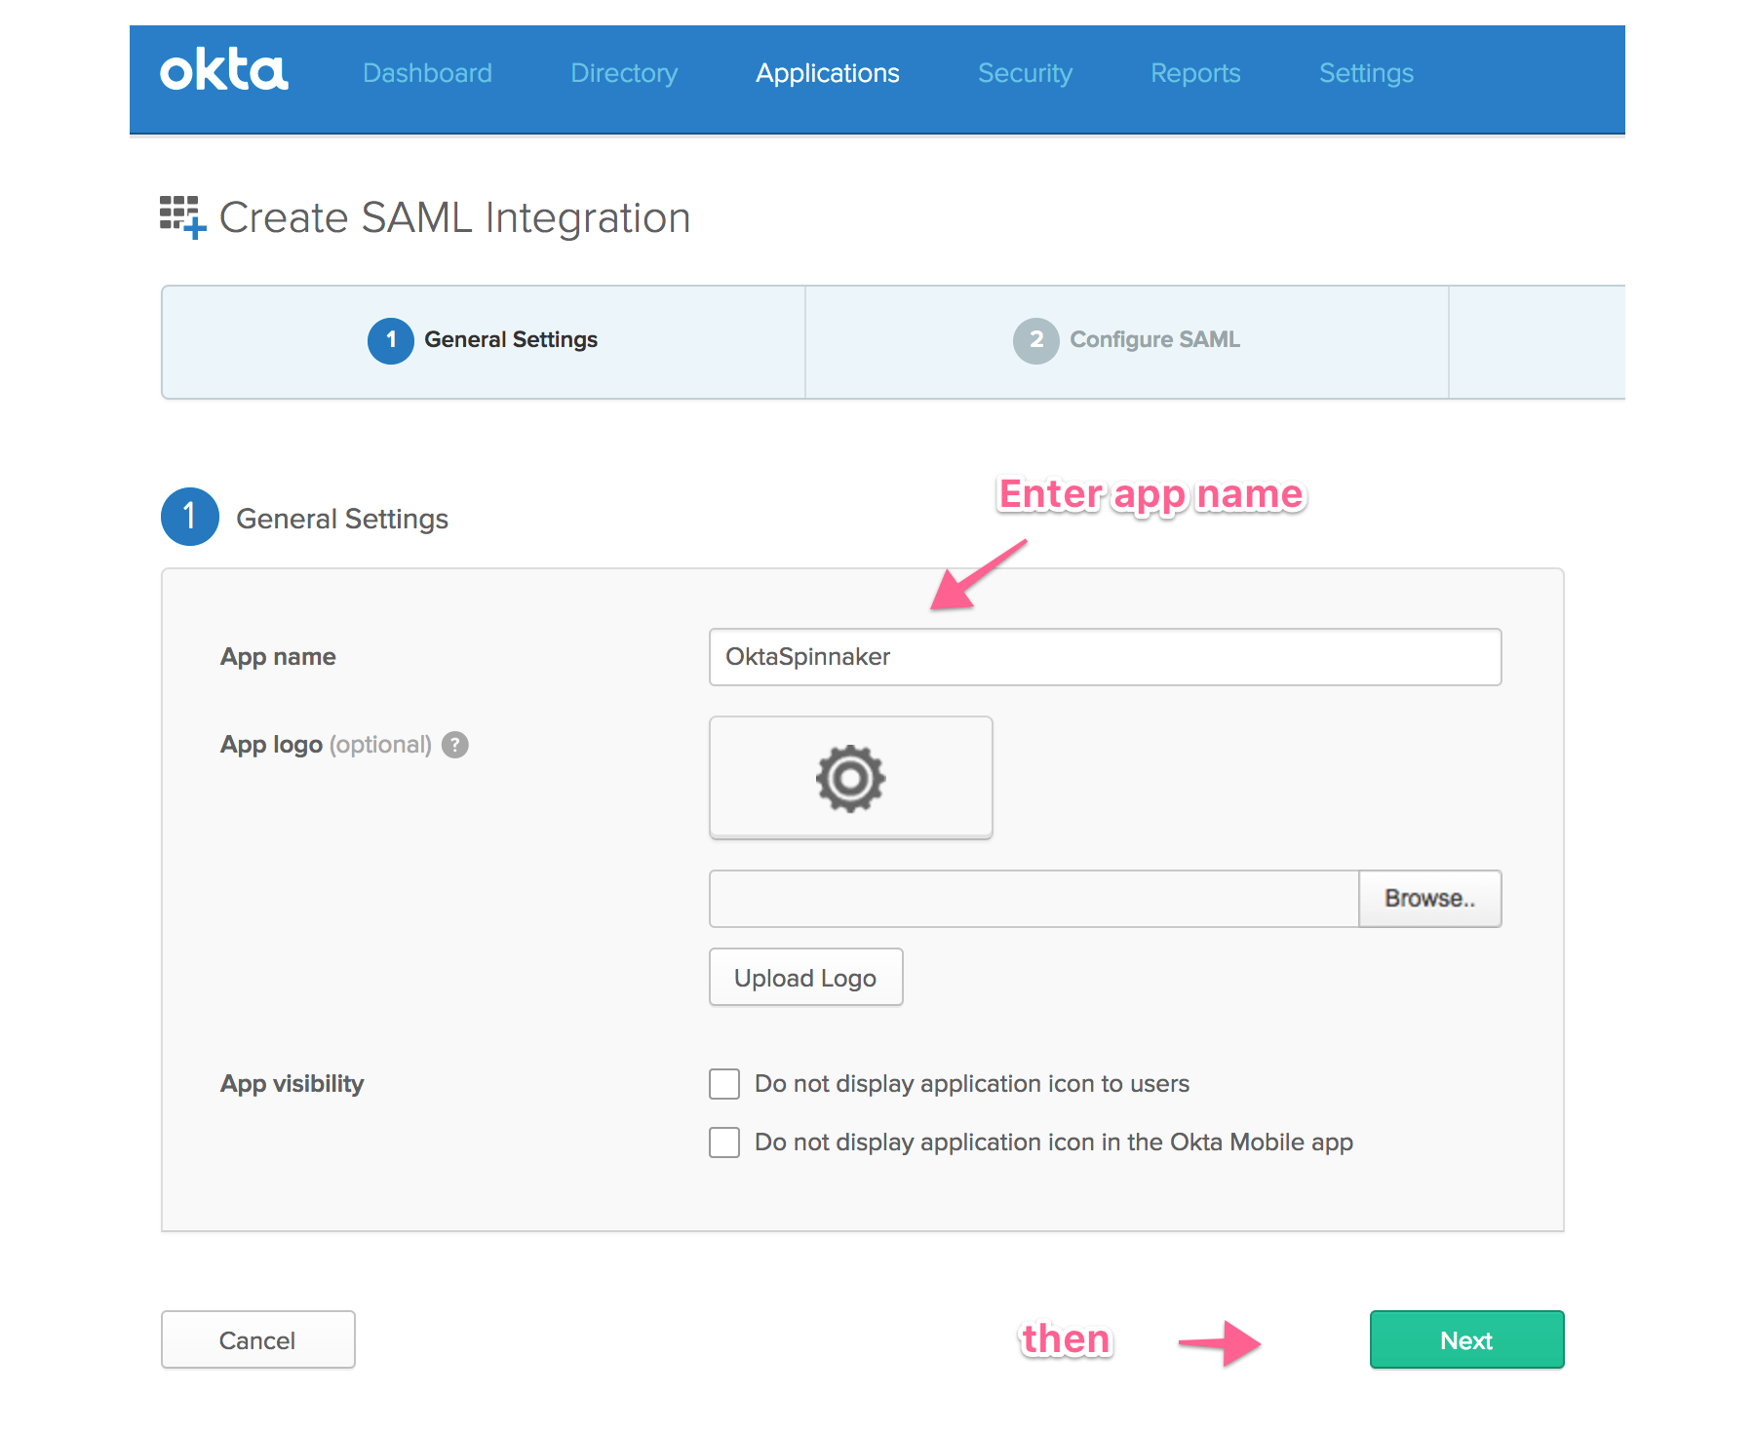Click the Create SAML Integration grid icon
Image resolution: width=1755 pixels, height=1433 pixels.
pyautogui.click(x=182, y=216)
